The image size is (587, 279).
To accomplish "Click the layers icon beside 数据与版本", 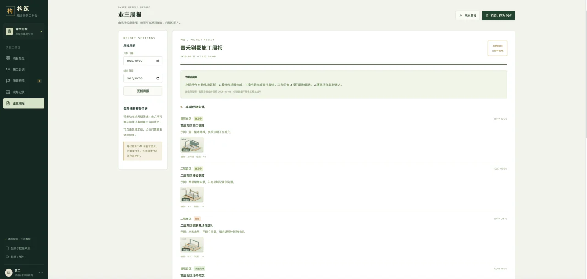I will (7, 257).
